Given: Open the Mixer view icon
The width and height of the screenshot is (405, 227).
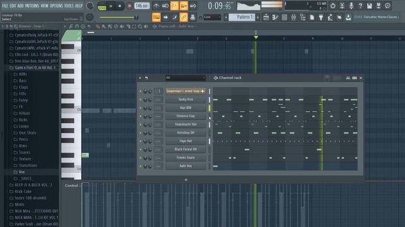Looking at the screenshot, I should [294, 17].
